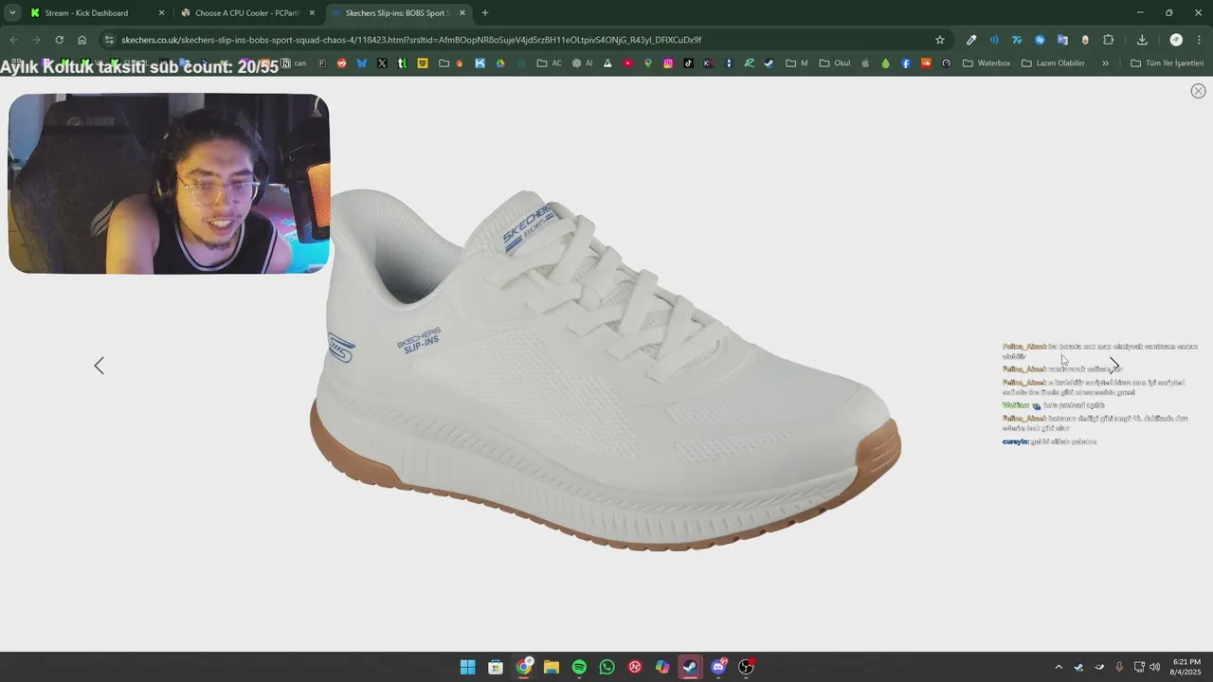Image resolution: width=1213 pixels, height=682 pixels.
Task: Show the next shoe image
Action: tap(1114, 366)
